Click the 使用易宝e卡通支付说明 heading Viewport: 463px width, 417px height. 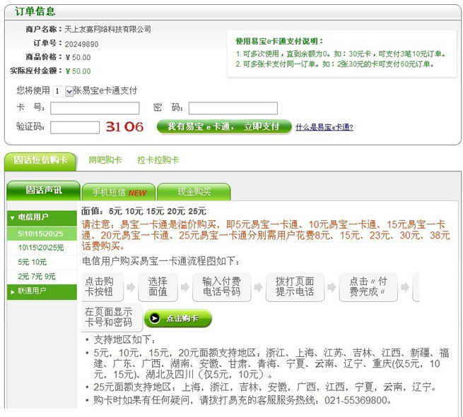[279, 41]
